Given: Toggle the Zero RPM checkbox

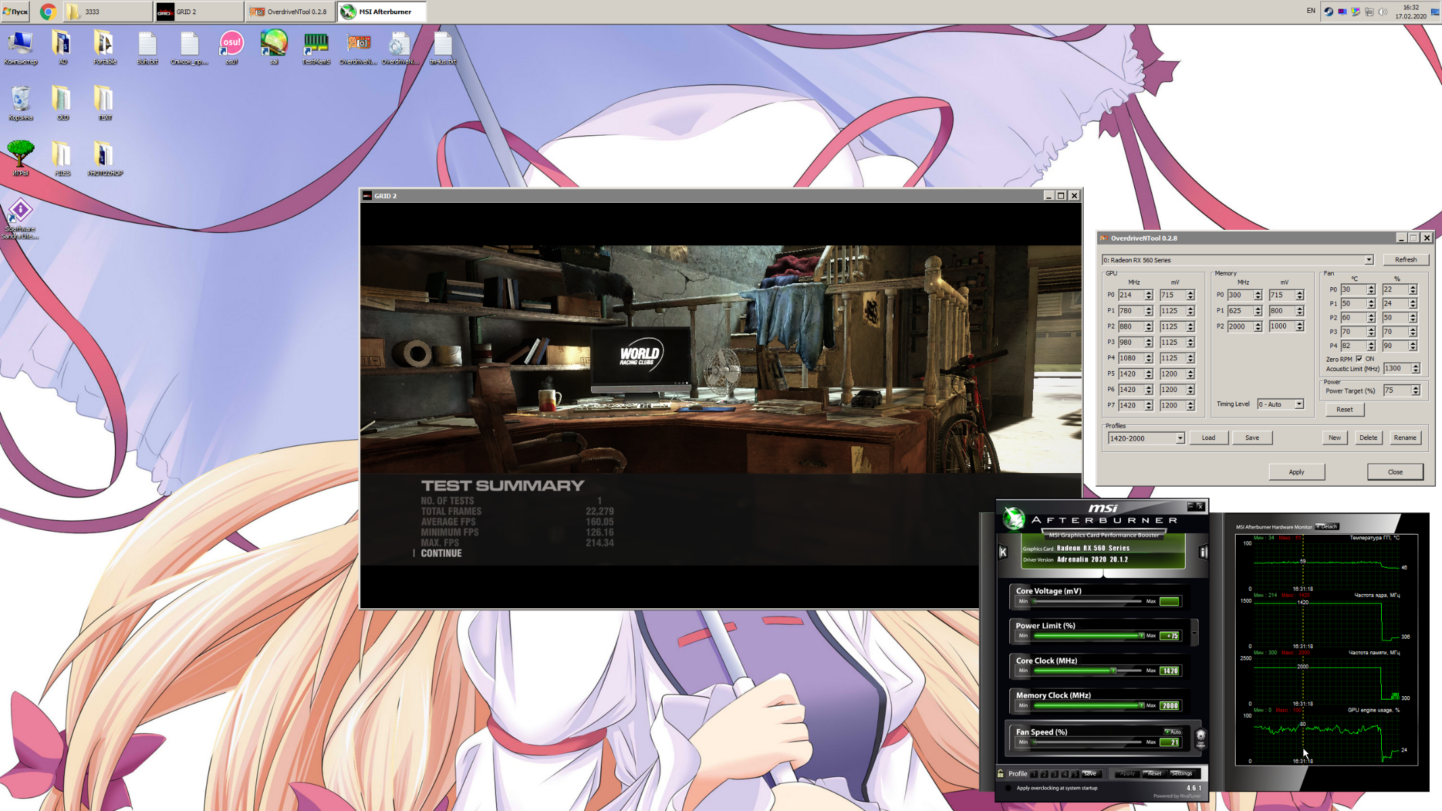Looking at the screenshot, I should point(1360,359).
